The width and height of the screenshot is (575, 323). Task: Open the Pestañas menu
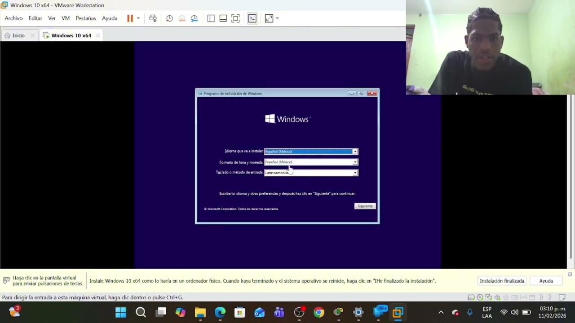86,18
